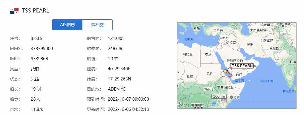The image size is (304, 115).
Task: Open the ship location map thumbnail
Action: [x=237, y=66]
